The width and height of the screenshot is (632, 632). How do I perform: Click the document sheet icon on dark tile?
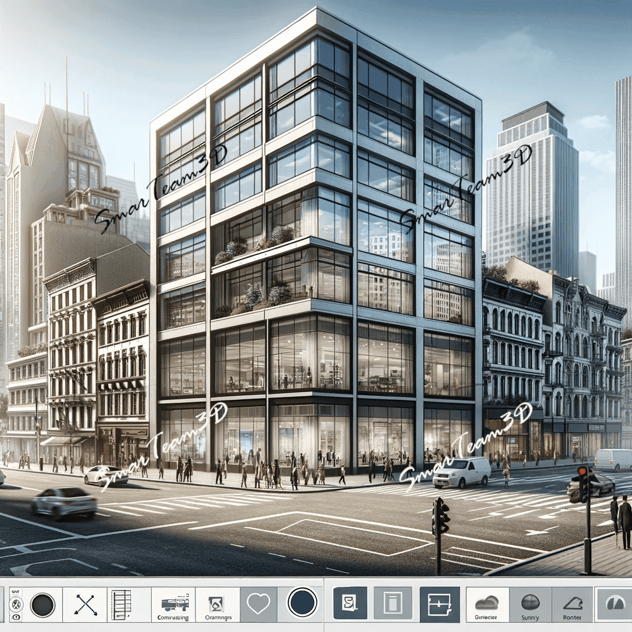tap(349, 603)
